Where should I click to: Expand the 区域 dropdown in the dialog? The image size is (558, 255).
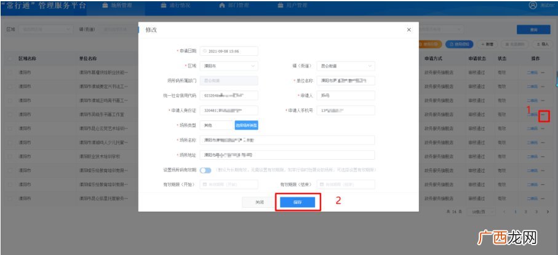point(229,66)
